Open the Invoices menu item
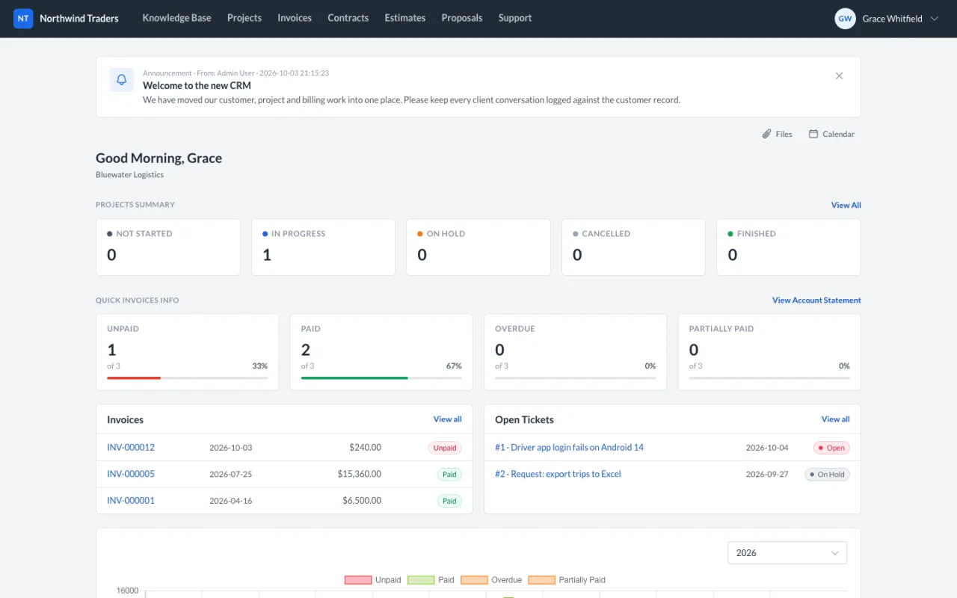 (295, 18)
